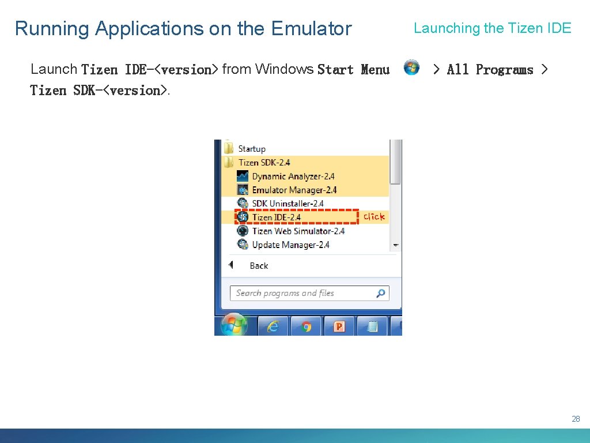
Task: Click the Emulator Manager-2.4 icon
Action: tap(243, 189)
